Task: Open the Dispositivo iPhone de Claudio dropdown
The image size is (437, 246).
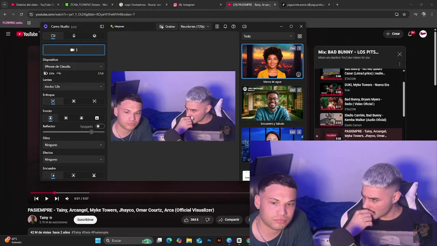Action: 74,67
